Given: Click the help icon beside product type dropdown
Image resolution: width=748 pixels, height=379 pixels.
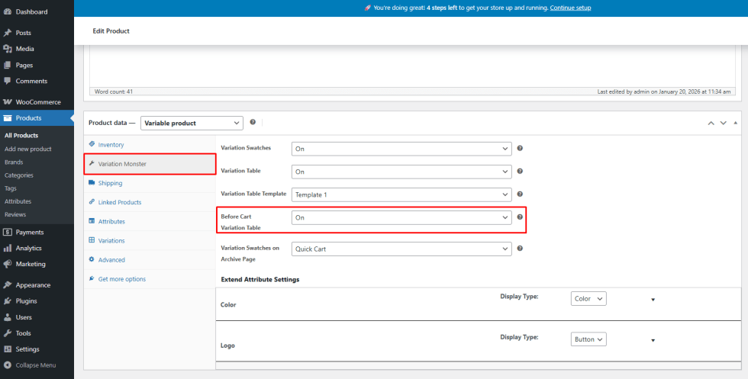Looking at the screenshot, I should [x=253, y=122].
